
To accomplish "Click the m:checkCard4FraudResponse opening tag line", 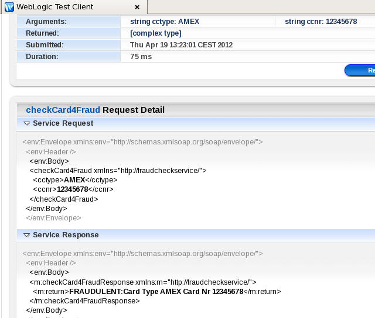I will (143, 282).
